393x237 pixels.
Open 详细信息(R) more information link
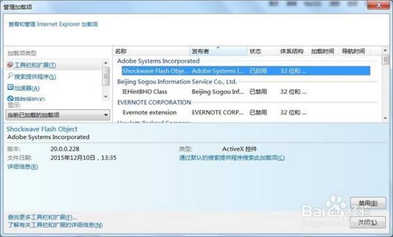pos(22,166)
